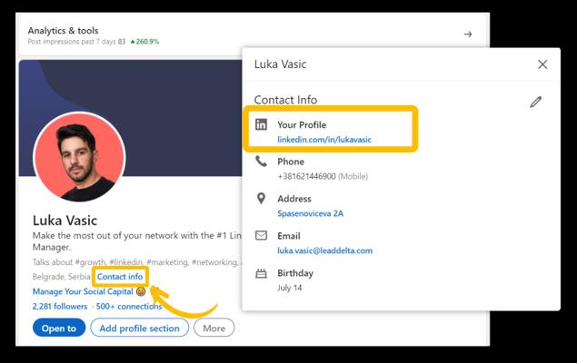View the 2,281 followers link
577x363 pixels.
(60, 307)
